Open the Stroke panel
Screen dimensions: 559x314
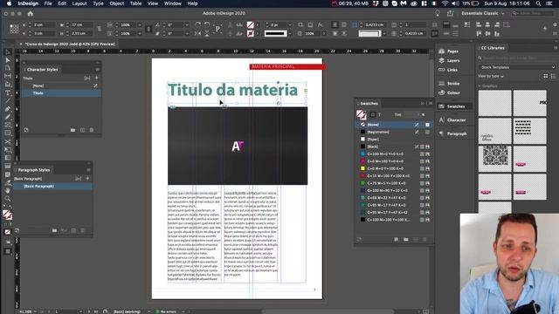coord(449,84)
